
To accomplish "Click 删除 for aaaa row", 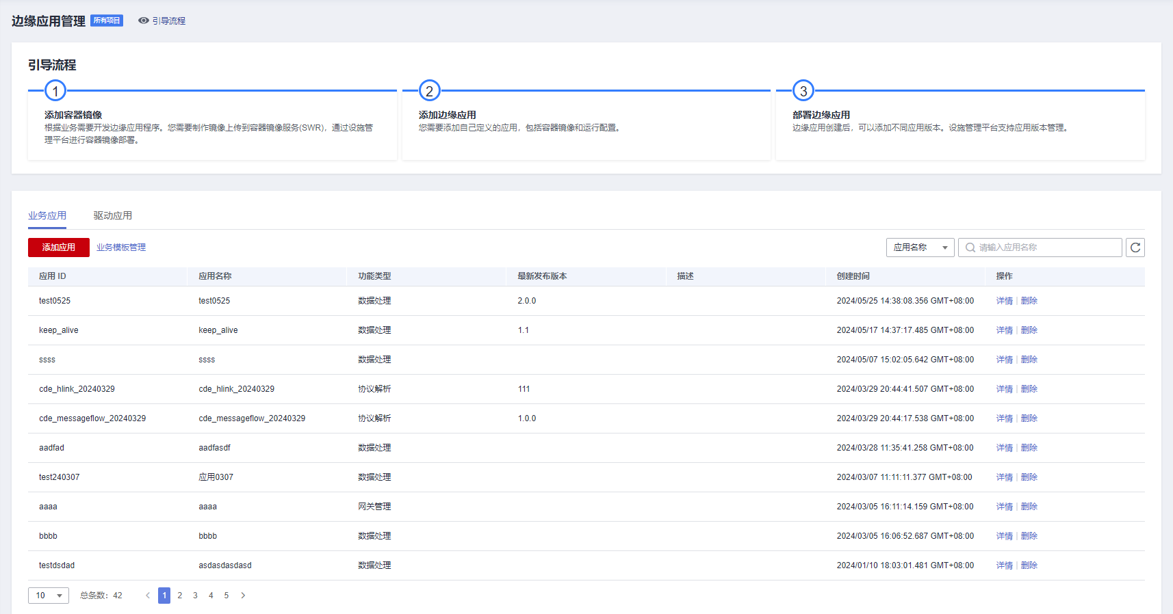I will 1029,507.
